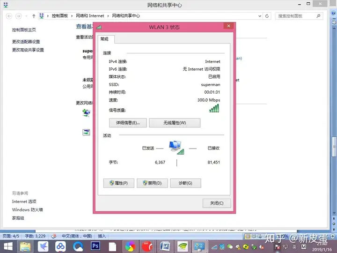Screen dimensions: 337x253
Task: Open recent locations dropdown arrow
Action: pos(26,16)
